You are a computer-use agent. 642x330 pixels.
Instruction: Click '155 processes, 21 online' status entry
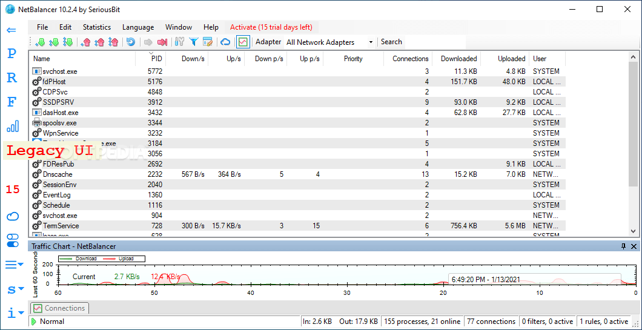tap(422, 322)
